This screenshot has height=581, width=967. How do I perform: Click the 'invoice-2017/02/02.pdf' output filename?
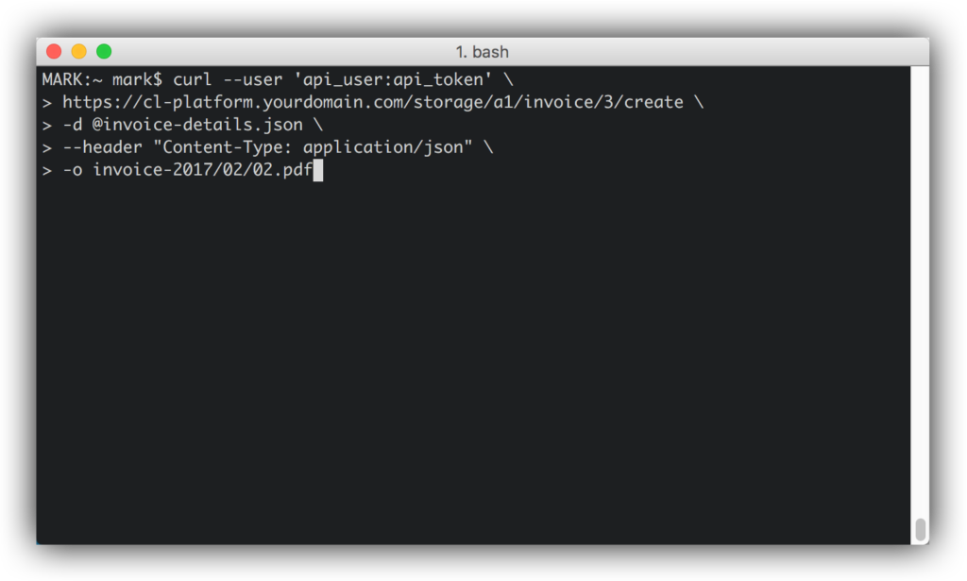(x=202, y=171)
